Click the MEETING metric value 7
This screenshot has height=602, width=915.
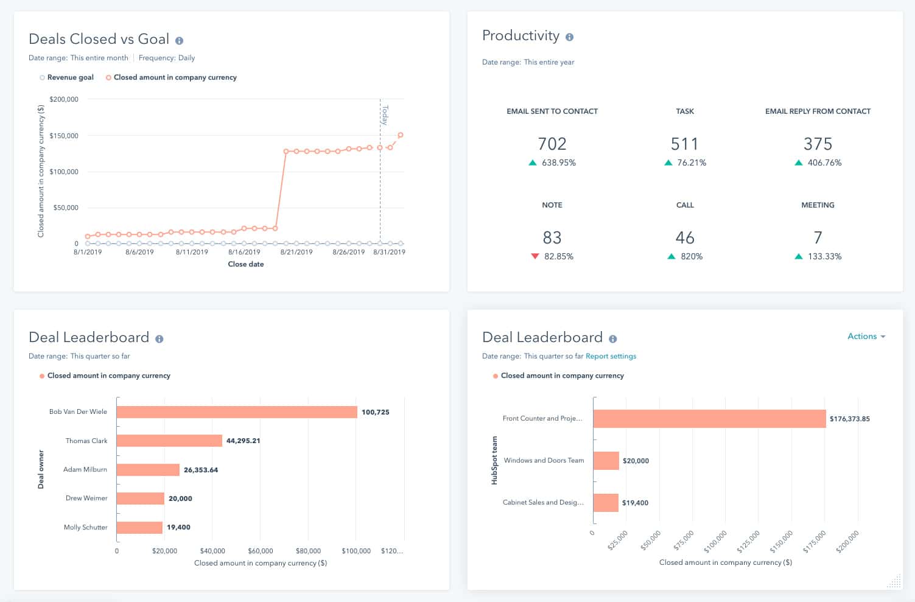click(818, 237)
